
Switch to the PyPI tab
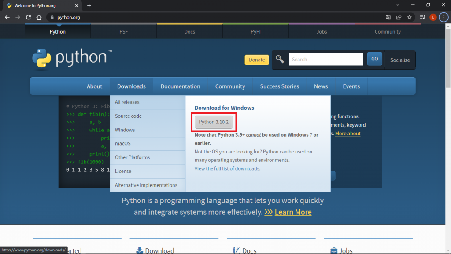(255, 31)
